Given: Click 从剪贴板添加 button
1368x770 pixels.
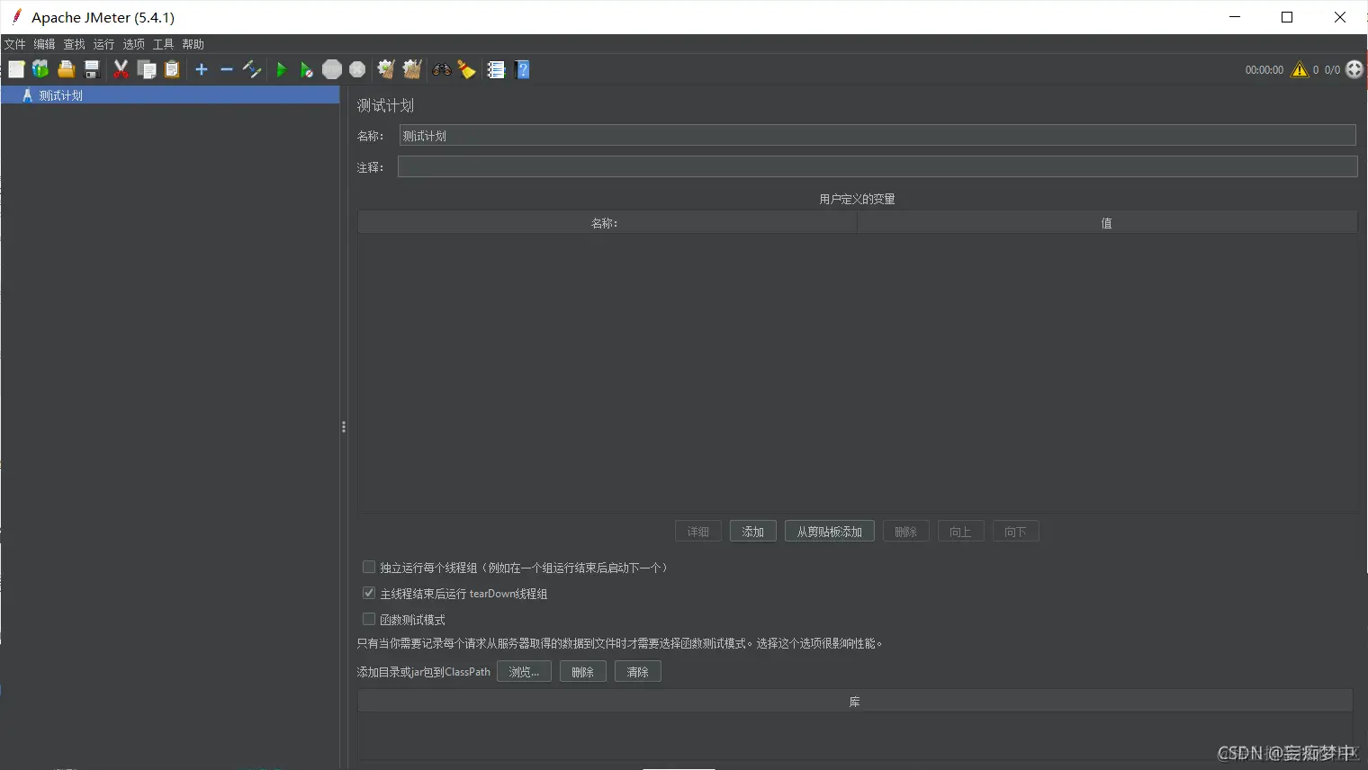Looking at the screenshot, I should pyautogui.click(x=829, y=531).
